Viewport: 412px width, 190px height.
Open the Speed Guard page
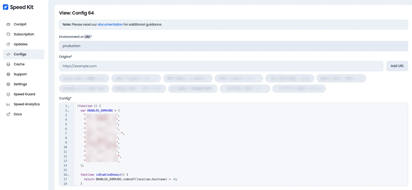(x=24, y=94)
